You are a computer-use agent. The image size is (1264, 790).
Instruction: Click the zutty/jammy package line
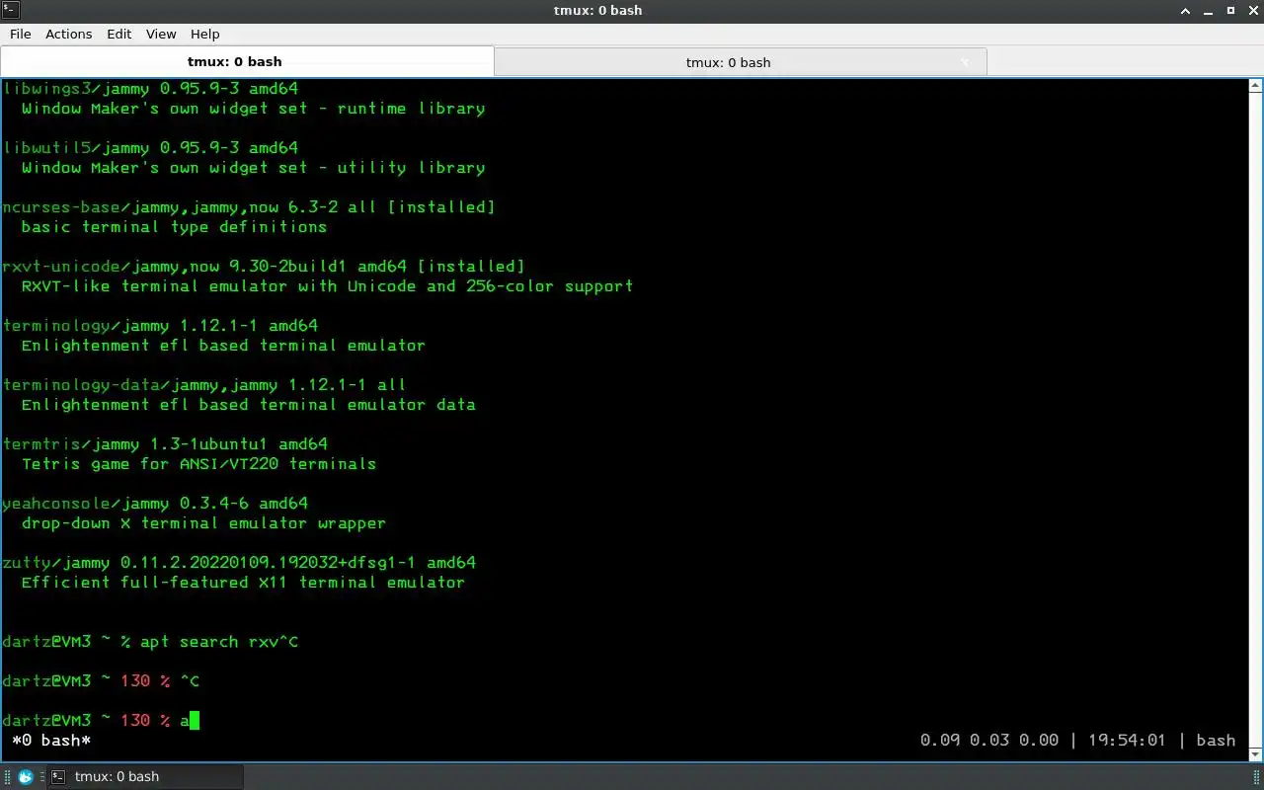click(239, 562)
